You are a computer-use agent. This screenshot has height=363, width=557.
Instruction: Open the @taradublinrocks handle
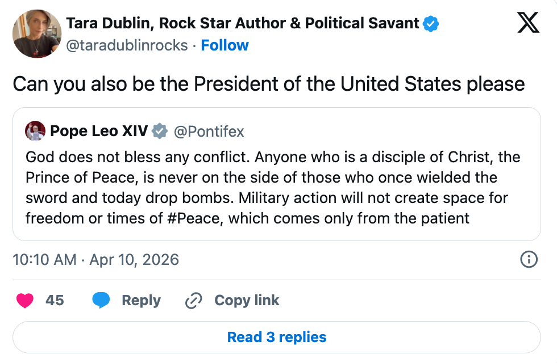pyautogui.click(x=127, y=45)
